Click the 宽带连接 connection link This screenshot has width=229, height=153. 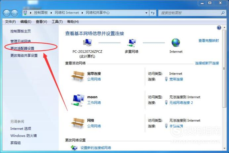coord(176,79)
